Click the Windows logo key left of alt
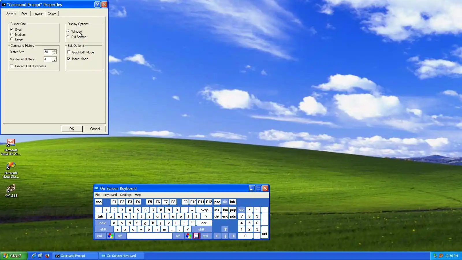 110,236
